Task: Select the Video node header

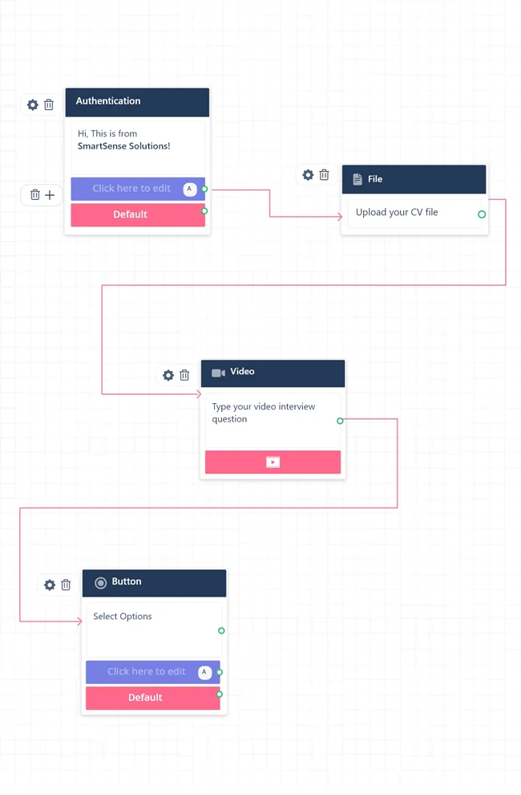Action: tap(273, 373)
